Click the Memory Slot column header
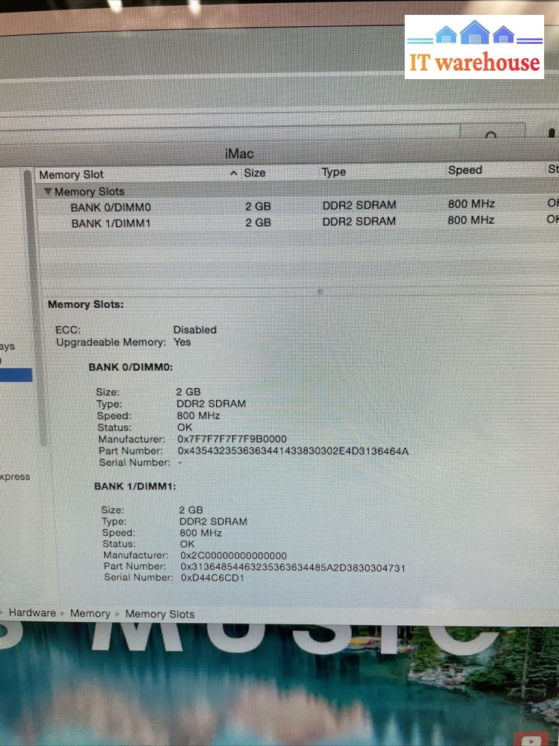This screenshot has width=559, height=746. pyautogui.click(x=72, y=175)
